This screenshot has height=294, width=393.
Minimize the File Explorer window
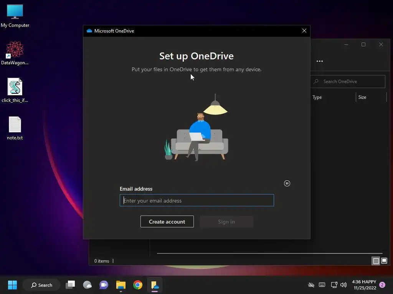pyautogui.click(x=346, y=44)
